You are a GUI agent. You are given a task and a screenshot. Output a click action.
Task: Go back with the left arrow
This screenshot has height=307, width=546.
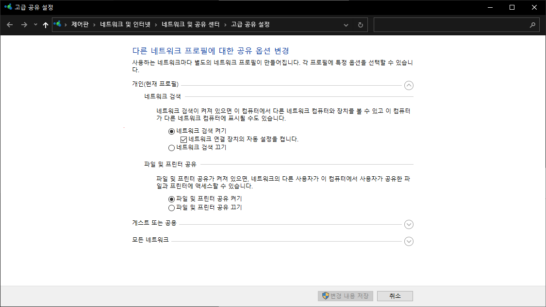(x=10, y=25)
